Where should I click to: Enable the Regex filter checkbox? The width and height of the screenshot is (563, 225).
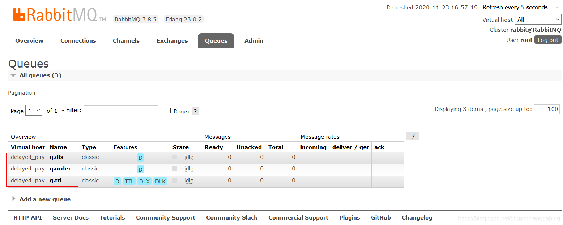(x=168, y=111)
